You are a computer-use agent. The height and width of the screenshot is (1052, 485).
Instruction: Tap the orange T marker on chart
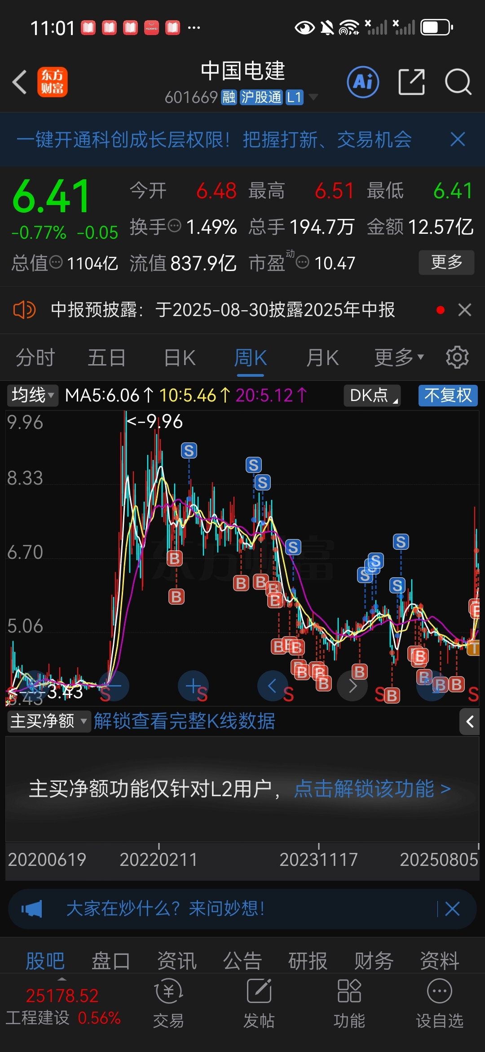coord(473,648)
